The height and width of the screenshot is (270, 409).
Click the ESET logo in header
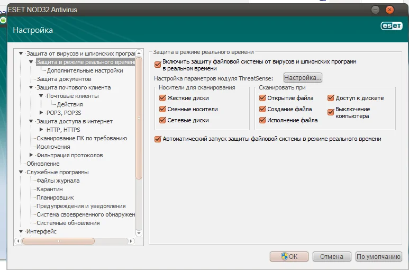[x=392, y=26]
